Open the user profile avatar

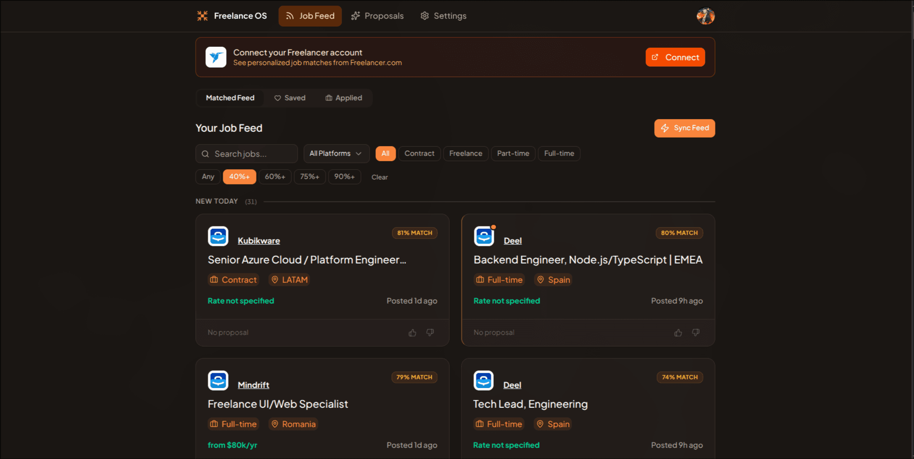pyautogui.click(x=705, y=16)
